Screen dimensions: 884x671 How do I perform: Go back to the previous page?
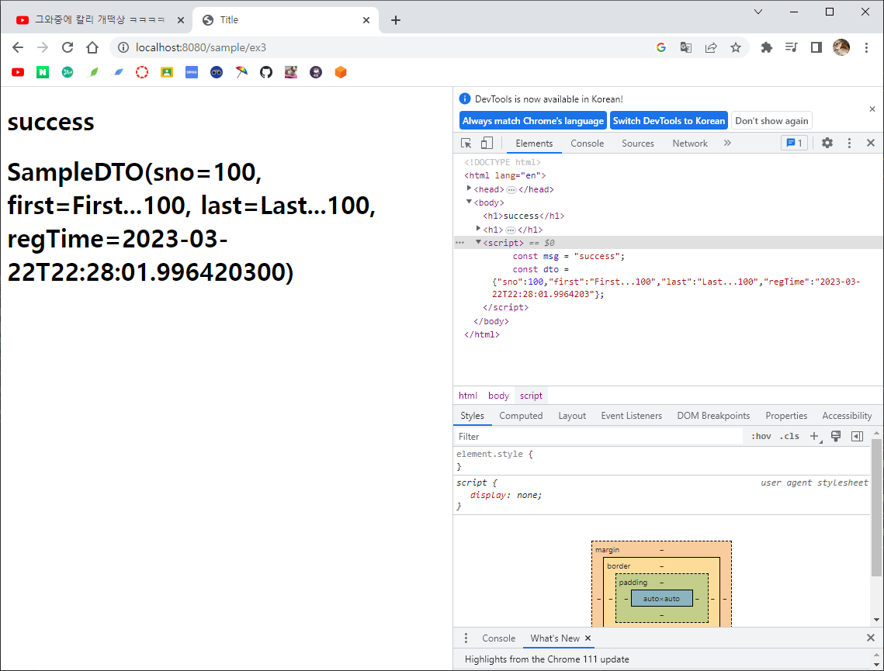click(18, 47)
